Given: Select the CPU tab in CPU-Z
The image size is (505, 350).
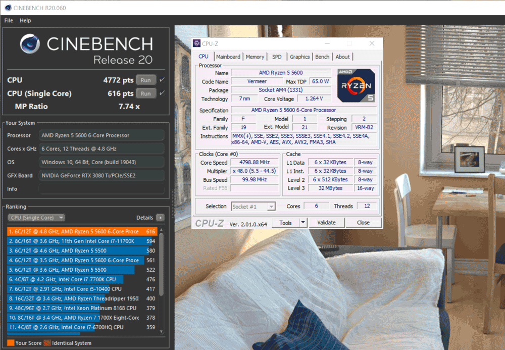Looking at the screenshot, I should coord(203,57).
